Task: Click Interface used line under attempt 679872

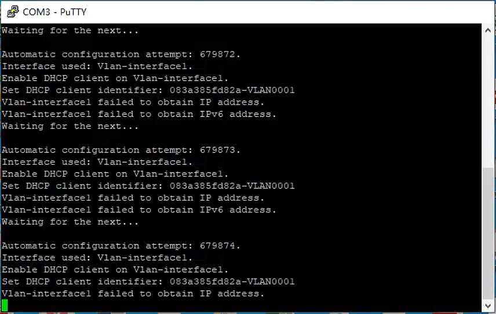Action: click(x=97, y=67)
